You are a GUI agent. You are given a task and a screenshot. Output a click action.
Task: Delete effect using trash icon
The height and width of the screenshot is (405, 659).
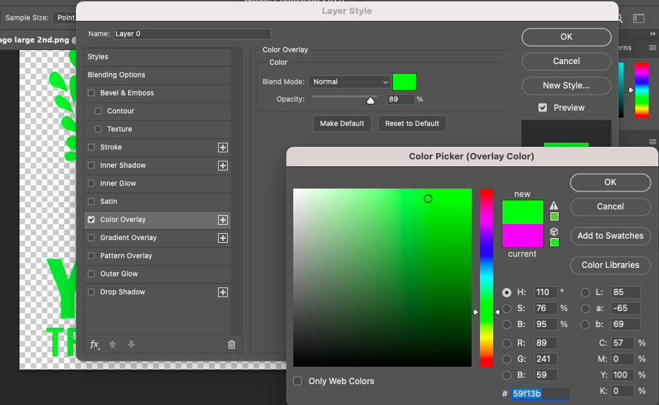231,344
